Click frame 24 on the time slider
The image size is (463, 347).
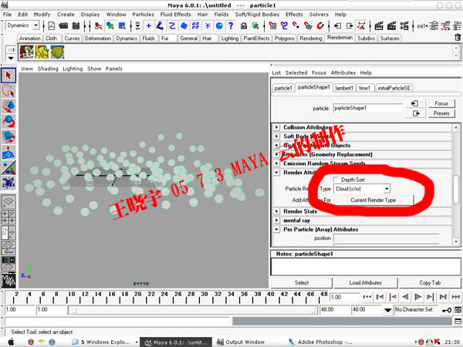click(164, 297)
